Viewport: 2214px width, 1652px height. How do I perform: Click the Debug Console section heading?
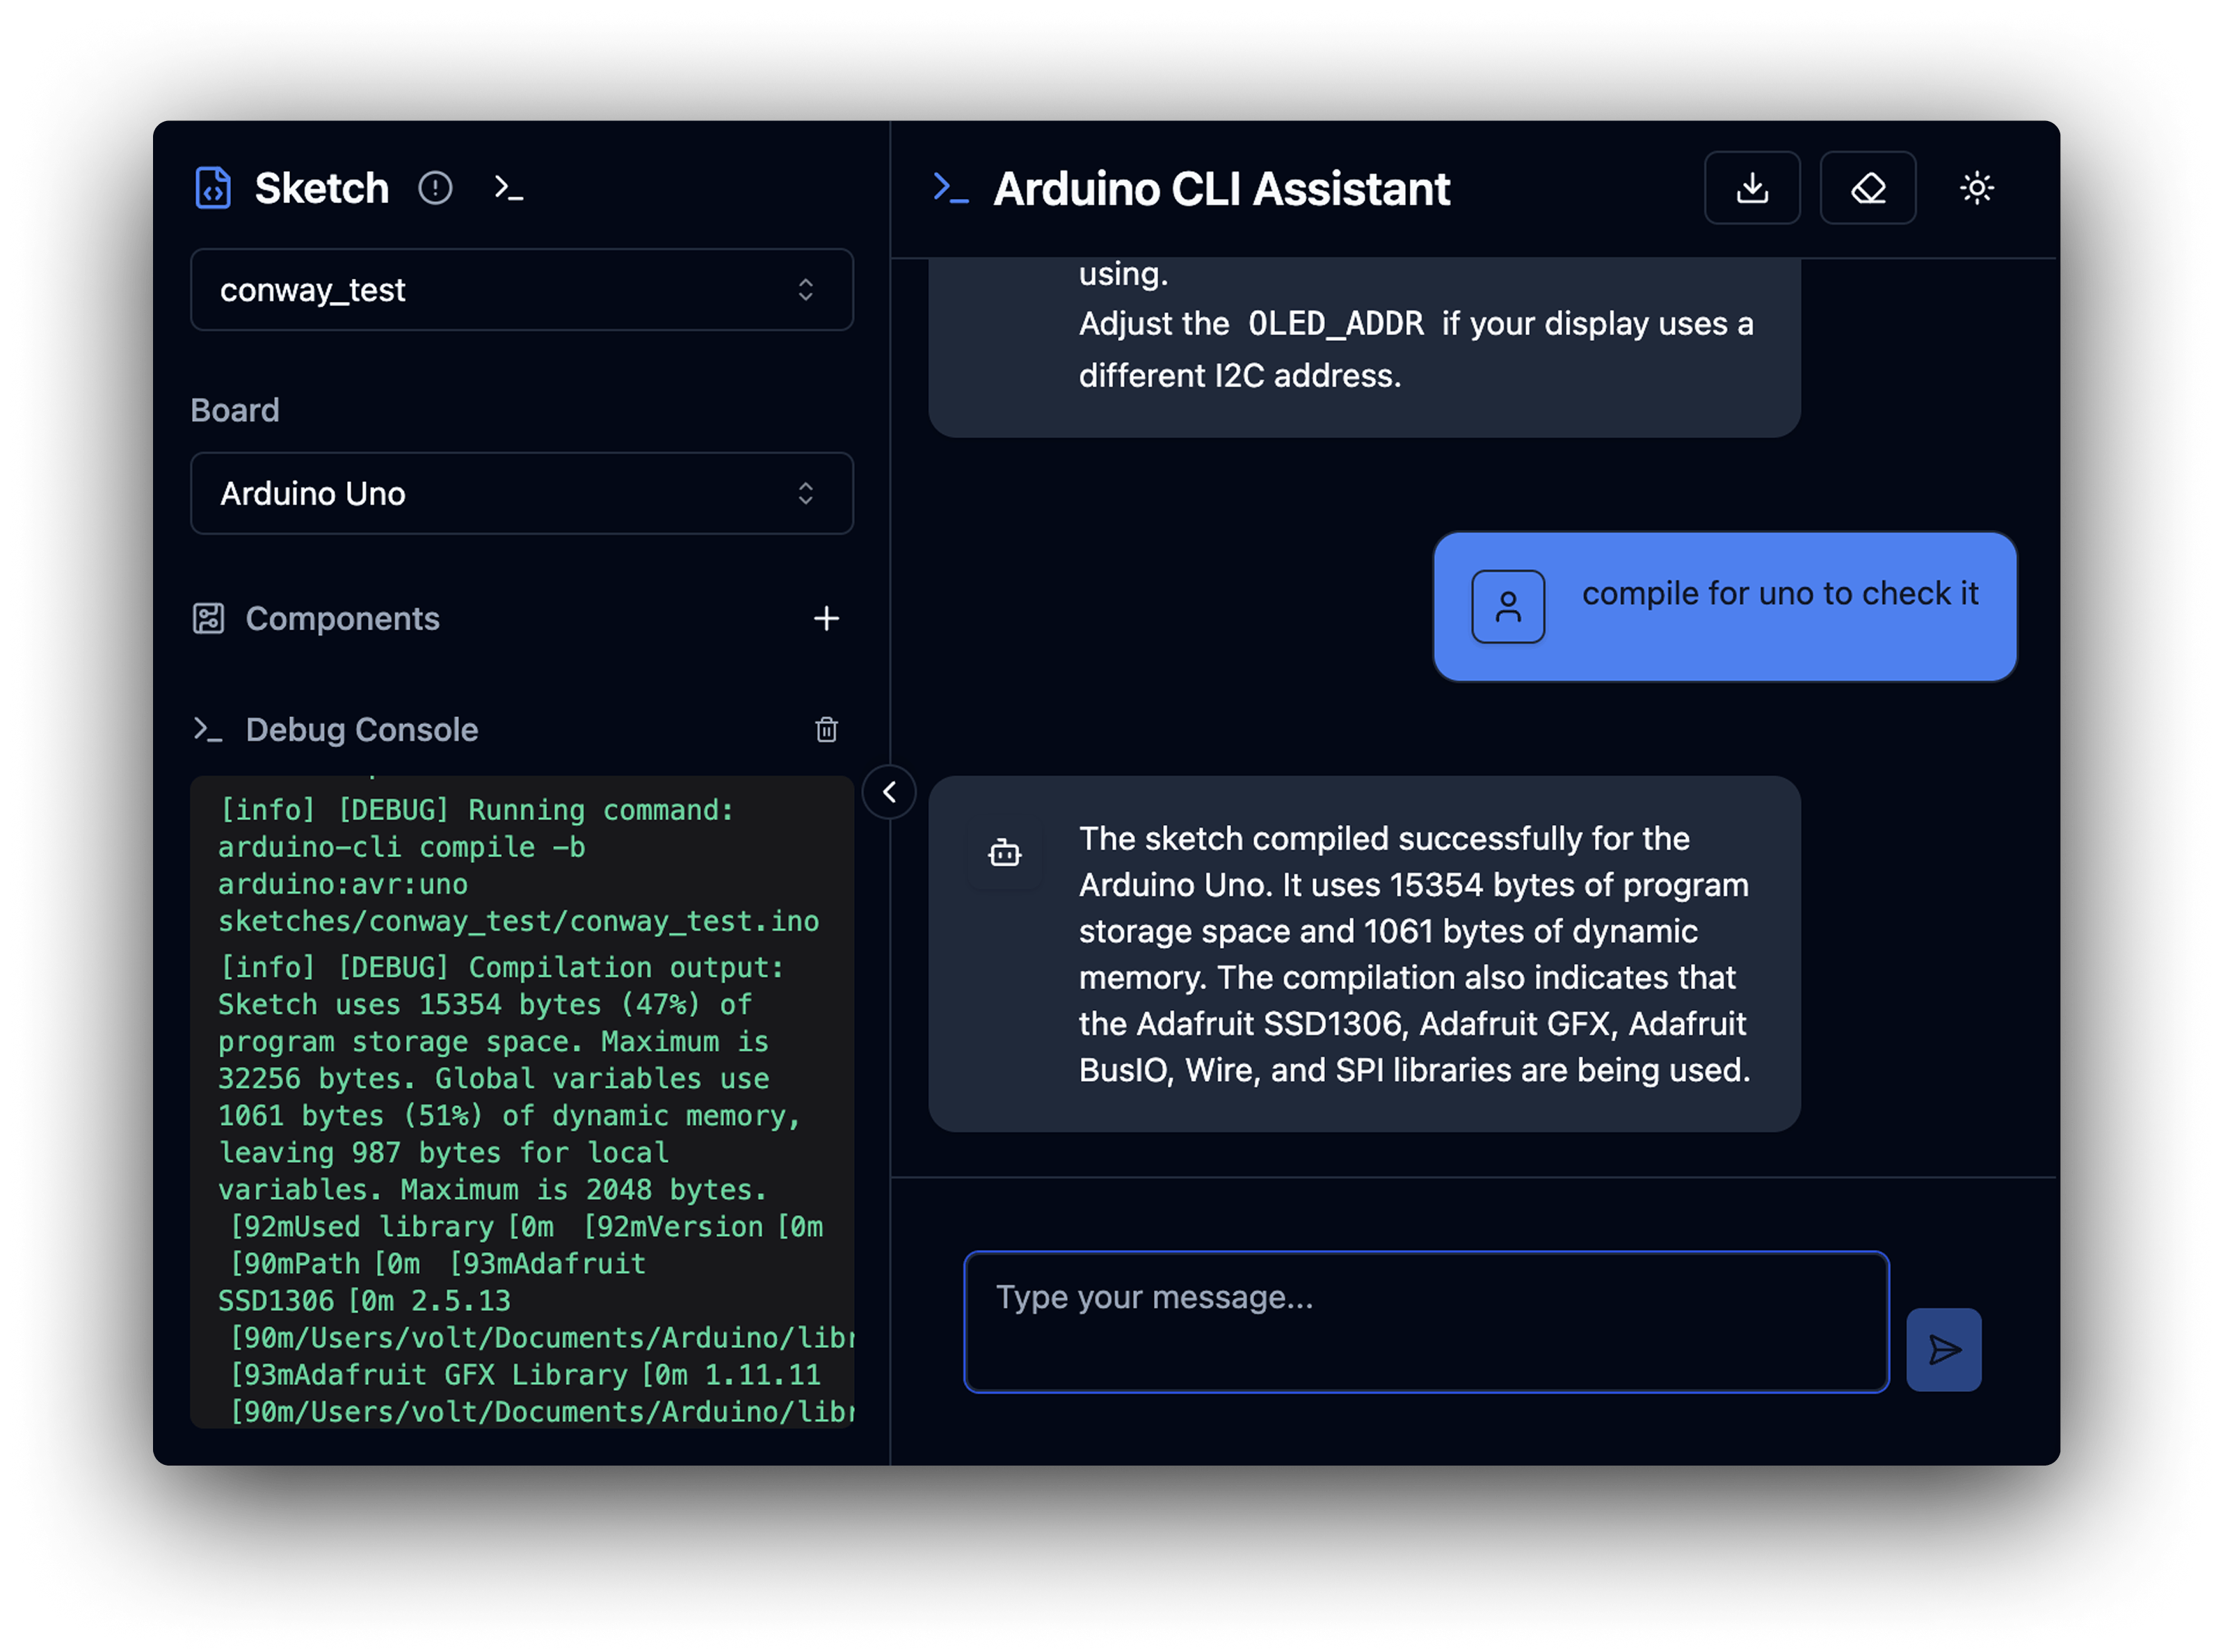361,729
